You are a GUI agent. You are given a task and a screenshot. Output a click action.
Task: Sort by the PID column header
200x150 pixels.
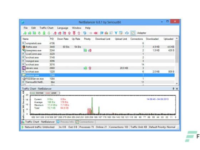52,39
